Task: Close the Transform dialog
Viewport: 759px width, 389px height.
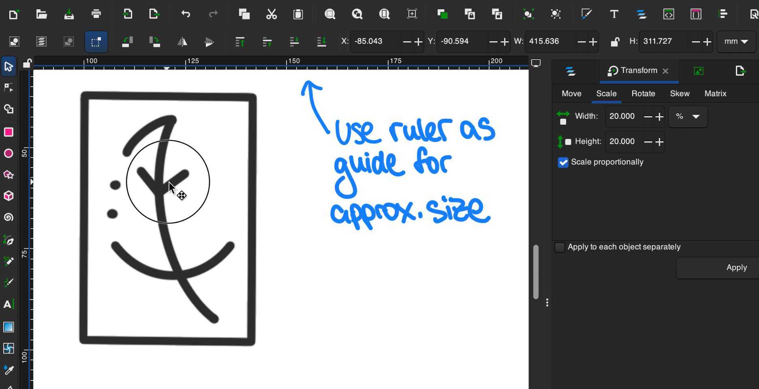Action: click(665, 71)
